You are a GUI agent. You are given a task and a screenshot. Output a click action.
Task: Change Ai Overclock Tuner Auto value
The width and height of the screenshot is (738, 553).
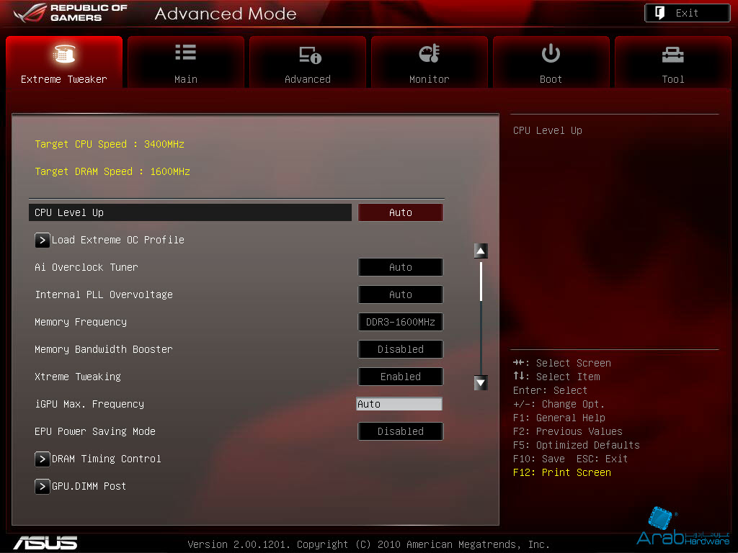tap(401, 267)
